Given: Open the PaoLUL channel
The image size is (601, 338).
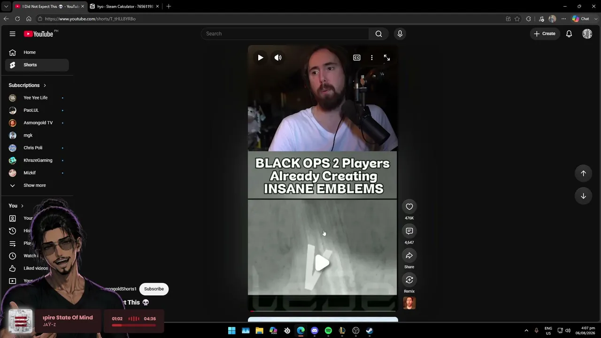Looking at the screenshot, I should [37, 110].
